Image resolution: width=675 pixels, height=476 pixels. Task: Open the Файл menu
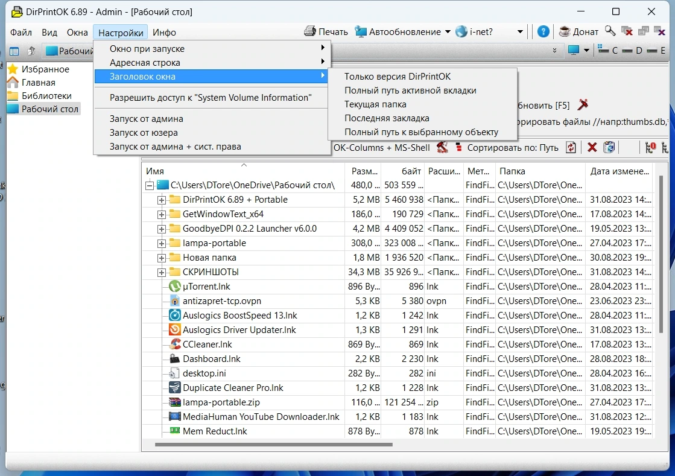pos(21,33)
